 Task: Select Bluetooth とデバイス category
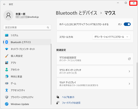click(x=27, y=42)
